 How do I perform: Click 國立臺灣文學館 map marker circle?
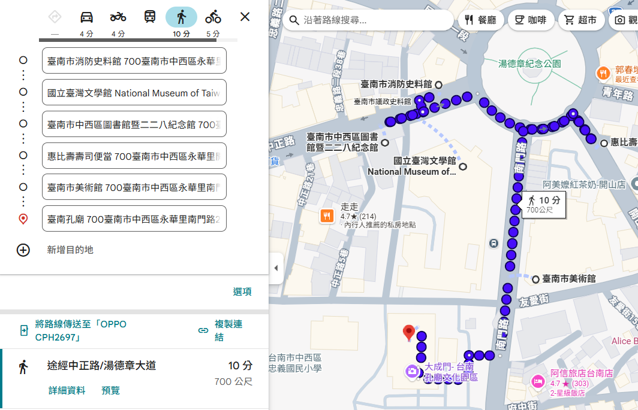[463, 166]
